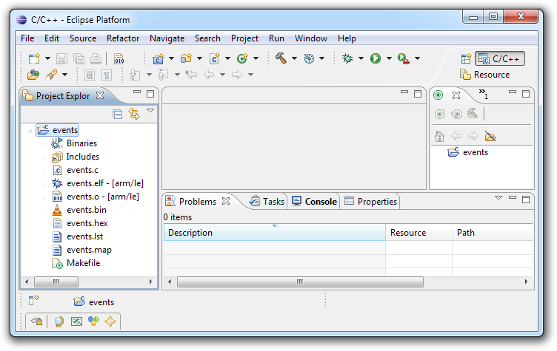Click the four-point star icon in bottom bar
Image resolution: width=557 pixels, height=351 pixels.
point(110,321)
